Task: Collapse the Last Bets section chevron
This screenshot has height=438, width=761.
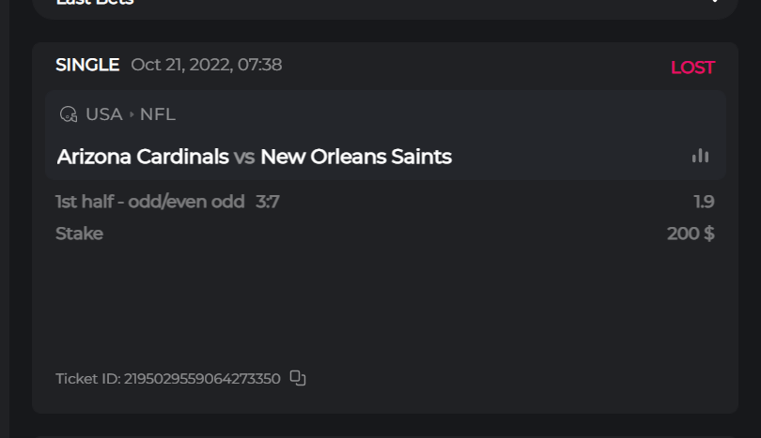Action: 716,2
